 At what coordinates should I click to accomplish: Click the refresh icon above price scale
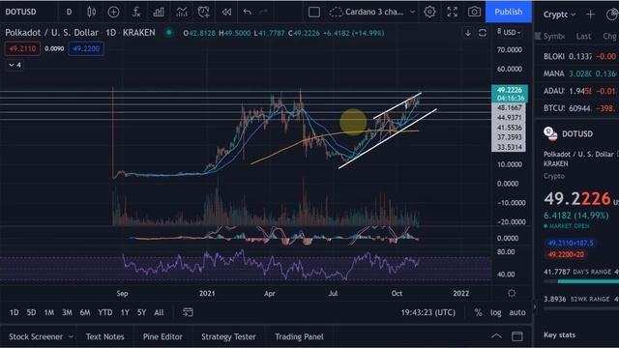coord(483,33)
